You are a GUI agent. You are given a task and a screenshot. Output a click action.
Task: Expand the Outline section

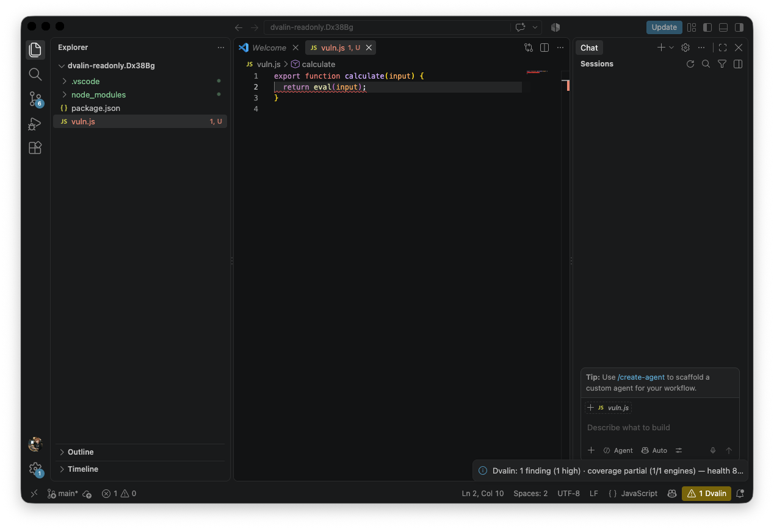coord(140,452)
